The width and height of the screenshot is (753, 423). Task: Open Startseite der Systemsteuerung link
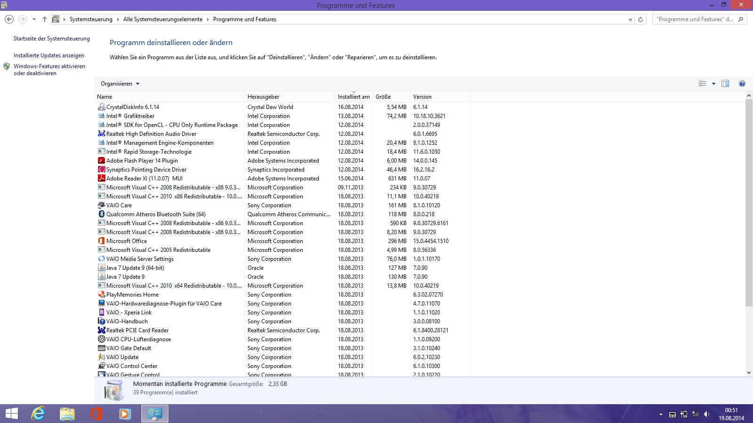click(52, 39)
